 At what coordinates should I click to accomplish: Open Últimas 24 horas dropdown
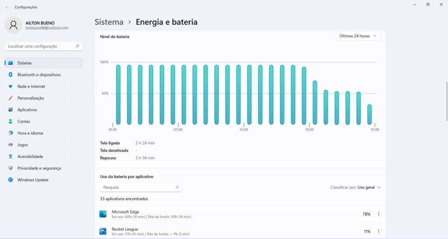point(358,36)
